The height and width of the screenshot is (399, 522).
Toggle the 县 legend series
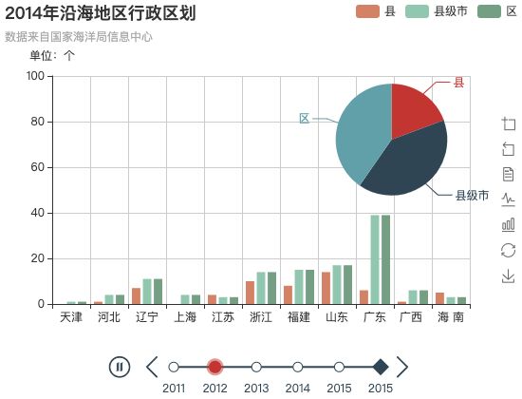tap(376, 11)
